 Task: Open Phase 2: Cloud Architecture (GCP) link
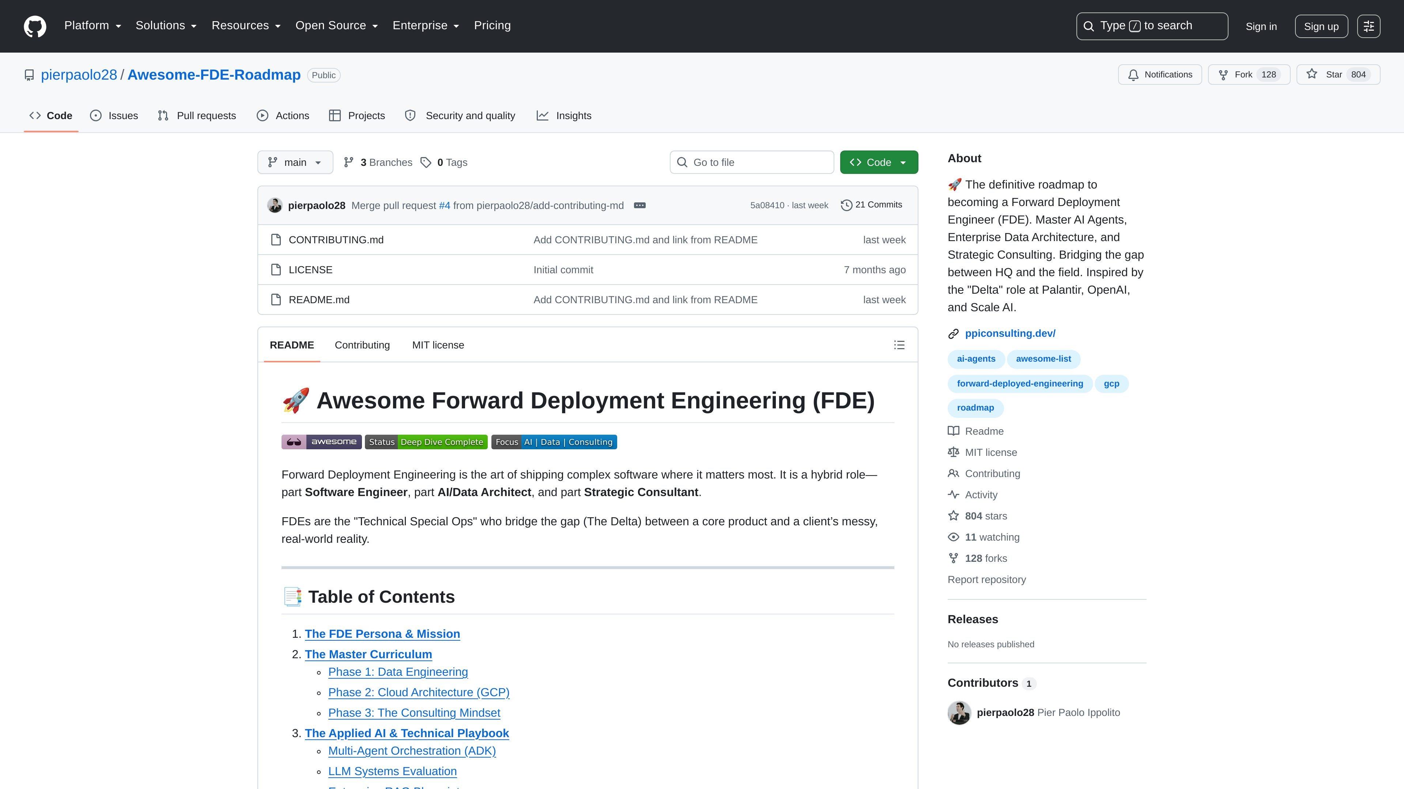[x=419, y=692]
